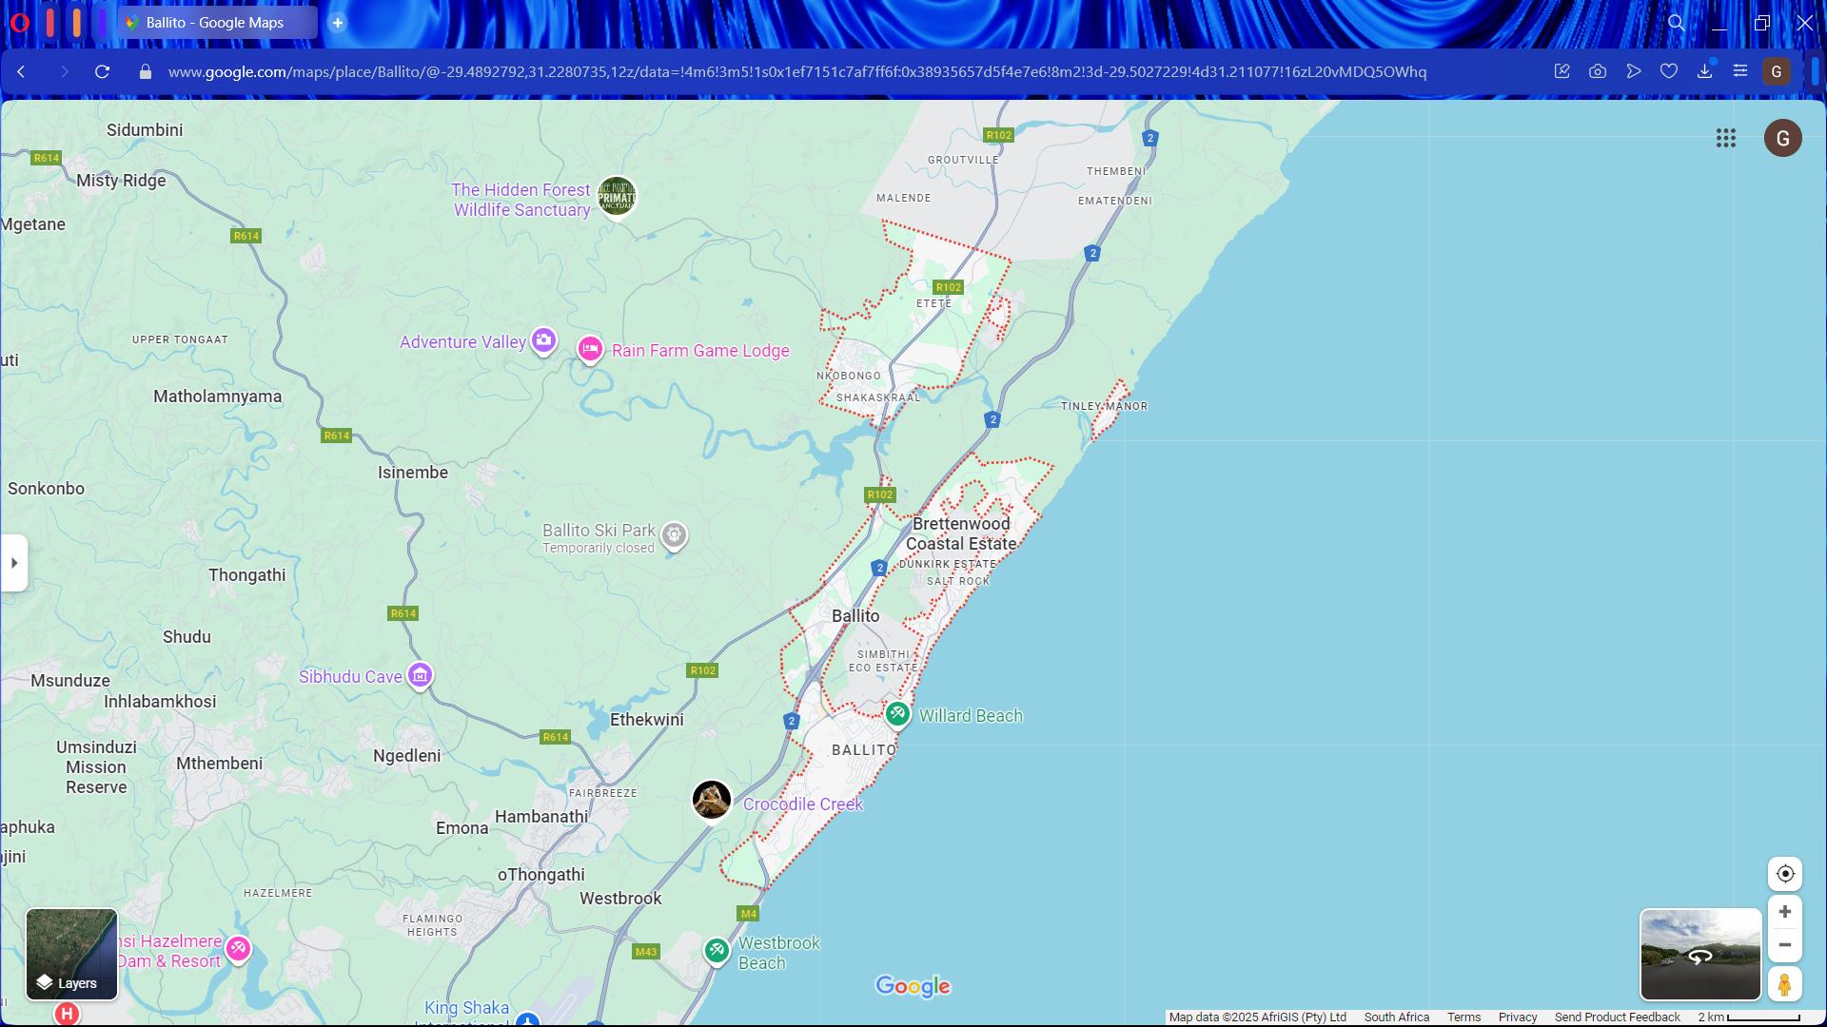Open the browser profile G button

(1777, 71)
